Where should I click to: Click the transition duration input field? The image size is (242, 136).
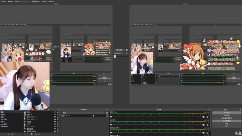click(x=86, y=116)
